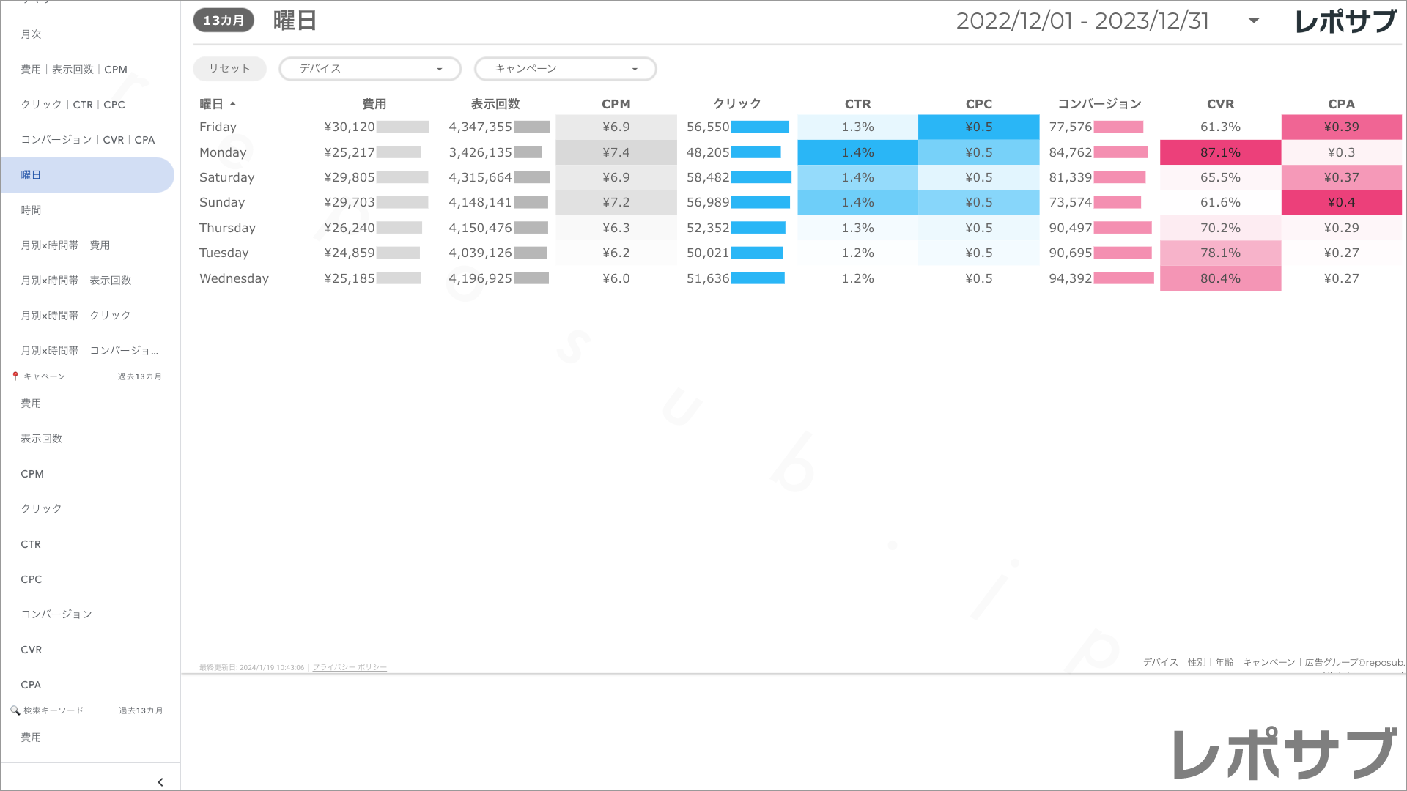Click the Friday clicks blue bar
The height and width of the screenshot is (791, 1407).
(x=760, y=127)
